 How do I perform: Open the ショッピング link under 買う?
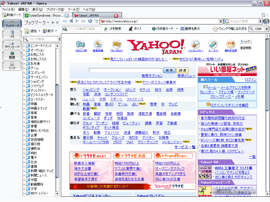(x=91, y=90)
